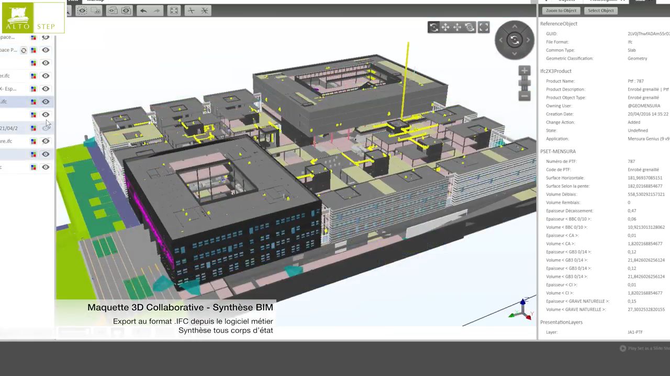The height and width of the screenshot is (376, 670).
Task: Click the camera snapshot icon in the toolbar
Action: point(126,10)
